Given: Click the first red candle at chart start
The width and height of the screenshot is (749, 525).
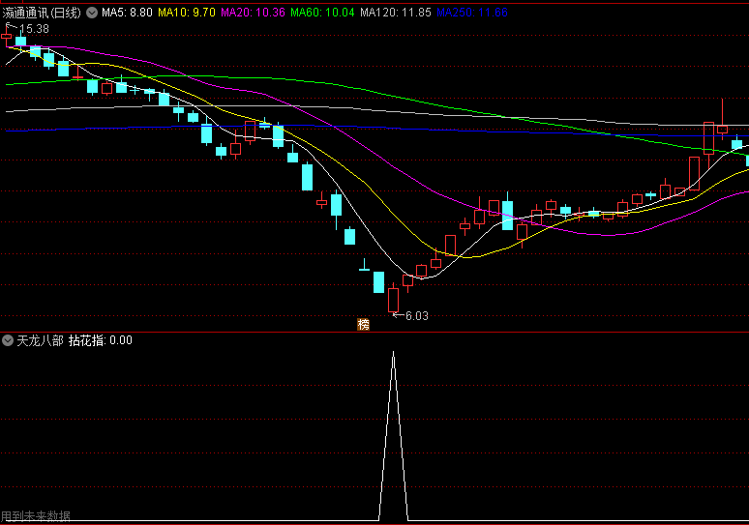Looking at the screenshot, I should [x=6, y=37].
